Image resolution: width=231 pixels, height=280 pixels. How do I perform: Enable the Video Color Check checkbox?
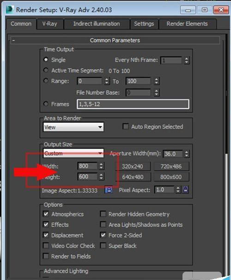[46, 245]
